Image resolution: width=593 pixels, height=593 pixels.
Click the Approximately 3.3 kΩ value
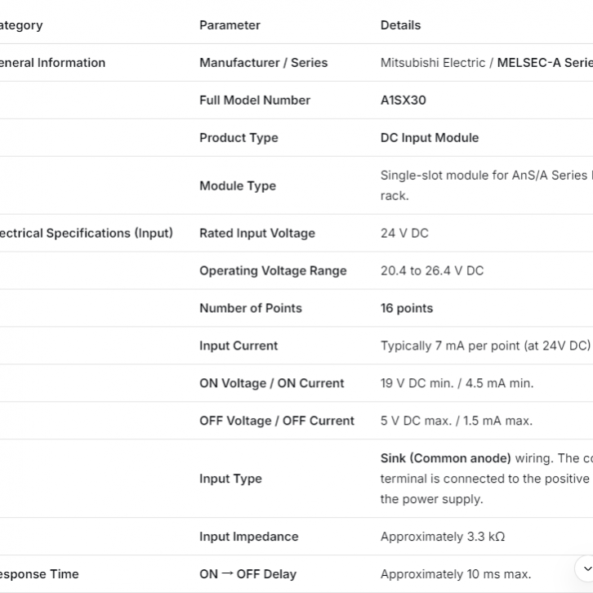tap(443, 537)
